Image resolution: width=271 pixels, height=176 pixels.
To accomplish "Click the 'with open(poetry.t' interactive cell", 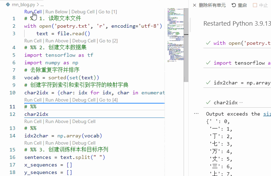I will point(237,43).
